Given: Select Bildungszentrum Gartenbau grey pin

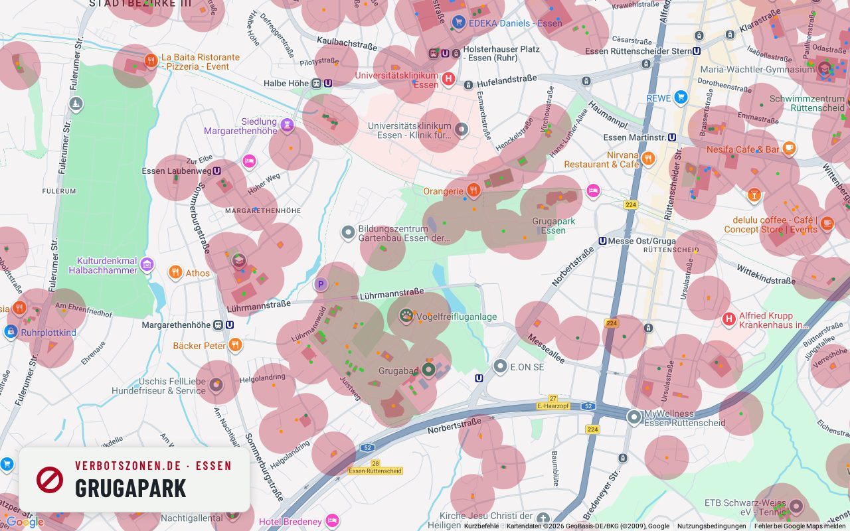Looking at the screenshot, I should tap(348, 232).
